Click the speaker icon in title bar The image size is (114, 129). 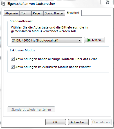[3, 4]
